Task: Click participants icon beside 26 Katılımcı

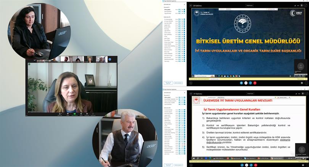Action: tap(191, 5)
